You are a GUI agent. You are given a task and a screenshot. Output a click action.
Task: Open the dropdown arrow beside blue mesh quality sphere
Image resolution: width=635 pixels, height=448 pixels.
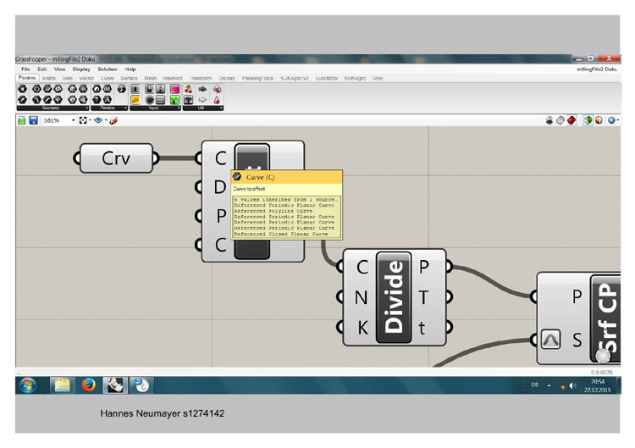point(617,120)
